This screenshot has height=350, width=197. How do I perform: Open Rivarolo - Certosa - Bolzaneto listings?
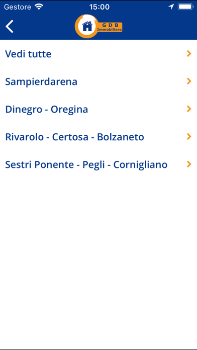coord(98,137)
